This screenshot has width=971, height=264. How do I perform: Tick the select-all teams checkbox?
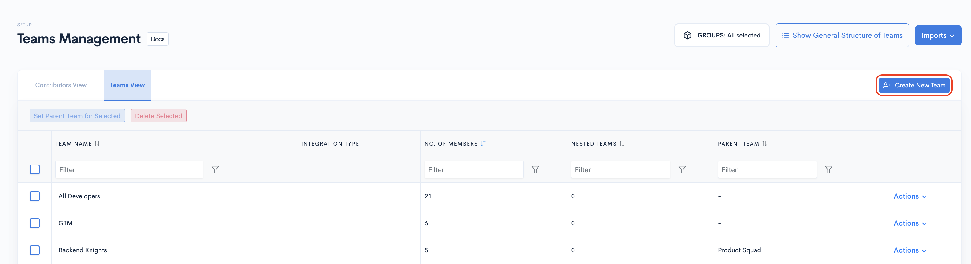pyautogui.click(x=35, y=170)
